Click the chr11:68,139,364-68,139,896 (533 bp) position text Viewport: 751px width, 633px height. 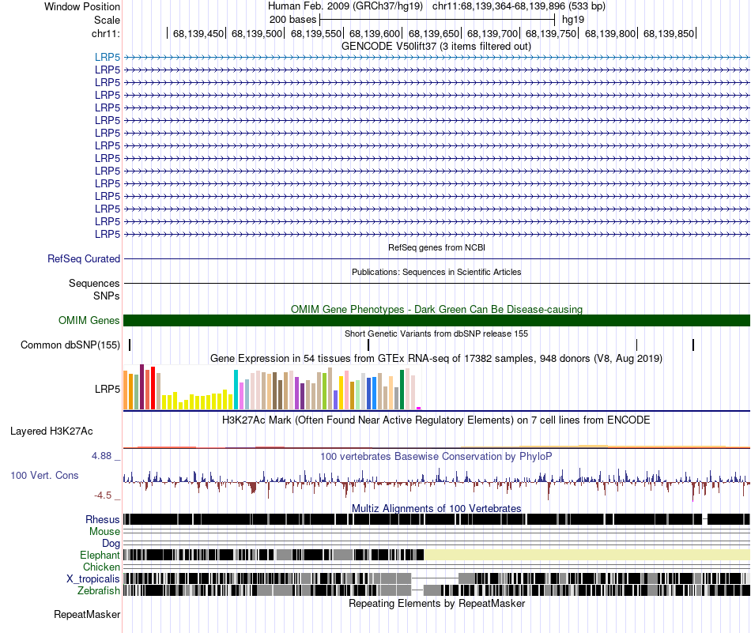point(519,6)
